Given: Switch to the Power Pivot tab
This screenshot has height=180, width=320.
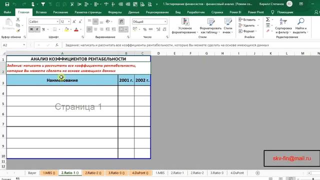Looking at the screenshot, I should [255, 12].
